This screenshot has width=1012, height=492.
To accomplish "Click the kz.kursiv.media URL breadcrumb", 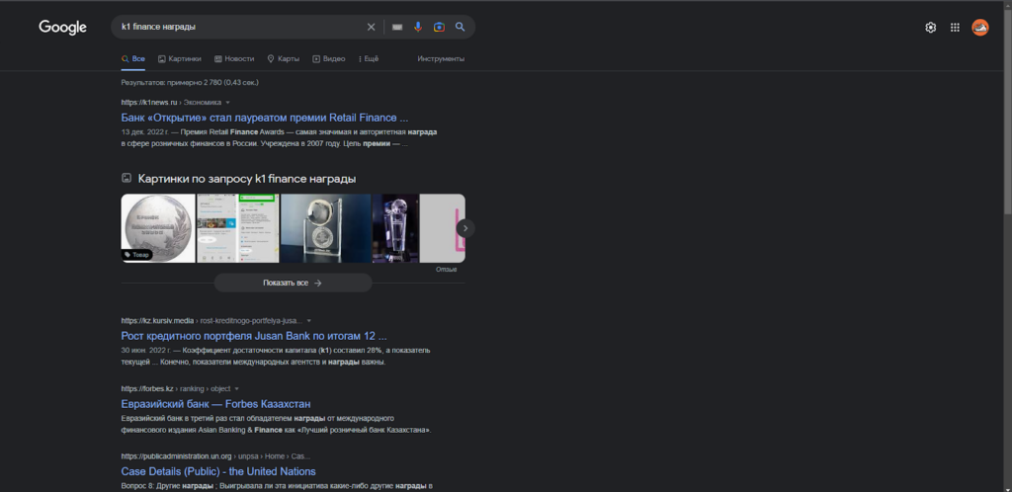I will point(211,320).
